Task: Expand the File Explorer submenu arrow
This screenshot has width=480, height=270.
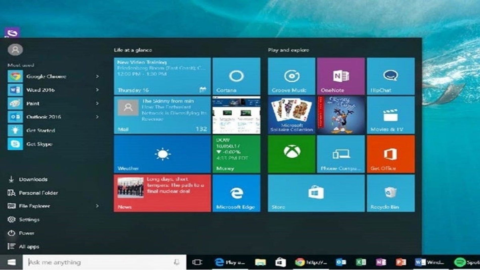Action: coord(97,206)
